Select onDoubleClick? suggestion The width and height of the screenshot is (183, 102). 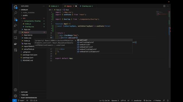coord(105,47)
